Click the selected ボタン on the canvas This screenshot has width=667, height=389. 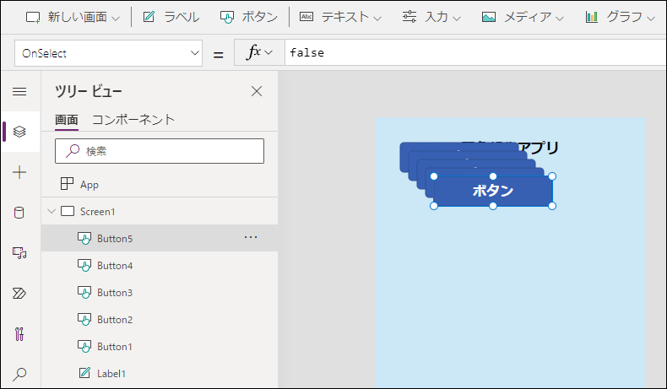(x=493, y=191)
